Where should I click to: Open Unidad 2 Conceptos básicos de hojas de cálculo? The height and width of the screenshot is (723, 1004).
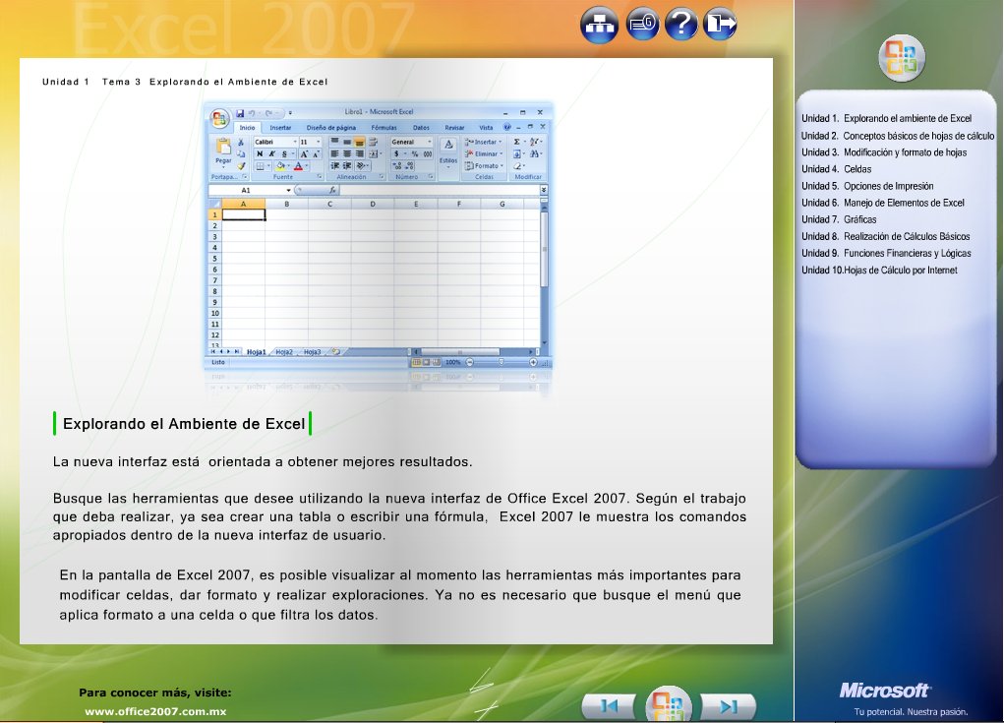[898, 136]
